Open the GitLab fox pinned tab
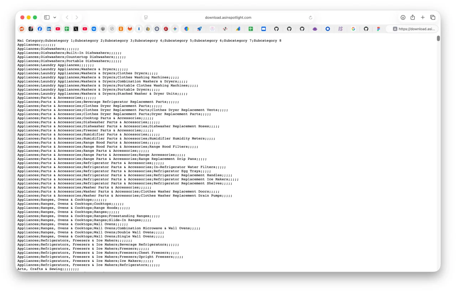The image size is (456, 292). pos(130,29)
